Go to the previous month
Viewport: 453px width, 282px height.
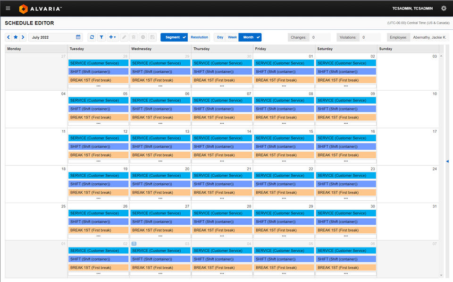coord(8,37)
